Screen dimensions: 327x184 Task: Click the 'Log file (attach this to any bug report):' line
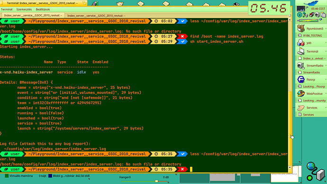pyautogui.click(x=45, y=144)
